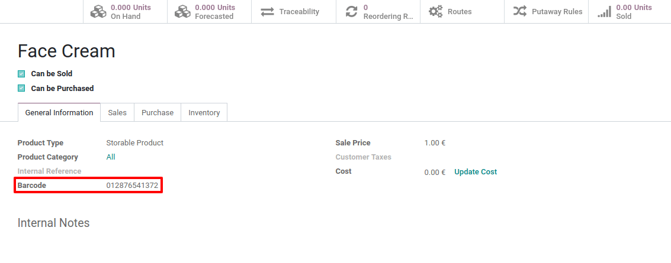Select the General Information tab
The image size is (671, 263).
(59, 112)
